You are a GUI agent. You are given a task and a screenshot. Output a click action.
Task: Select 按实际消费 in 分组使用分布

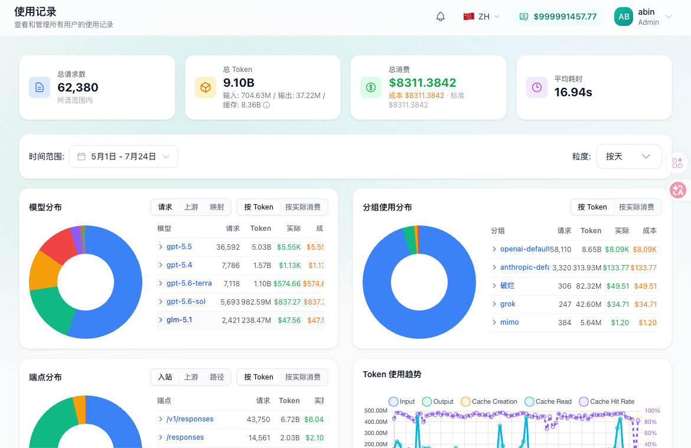[x=636, y=207]
